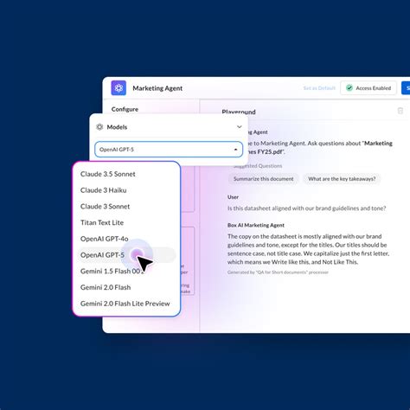Click the Generated by processor footnote

point(278,272)
